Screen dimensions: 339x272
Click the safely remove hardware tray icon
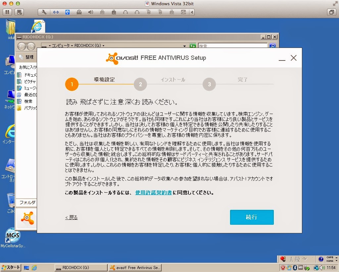(x=307, y=268)
